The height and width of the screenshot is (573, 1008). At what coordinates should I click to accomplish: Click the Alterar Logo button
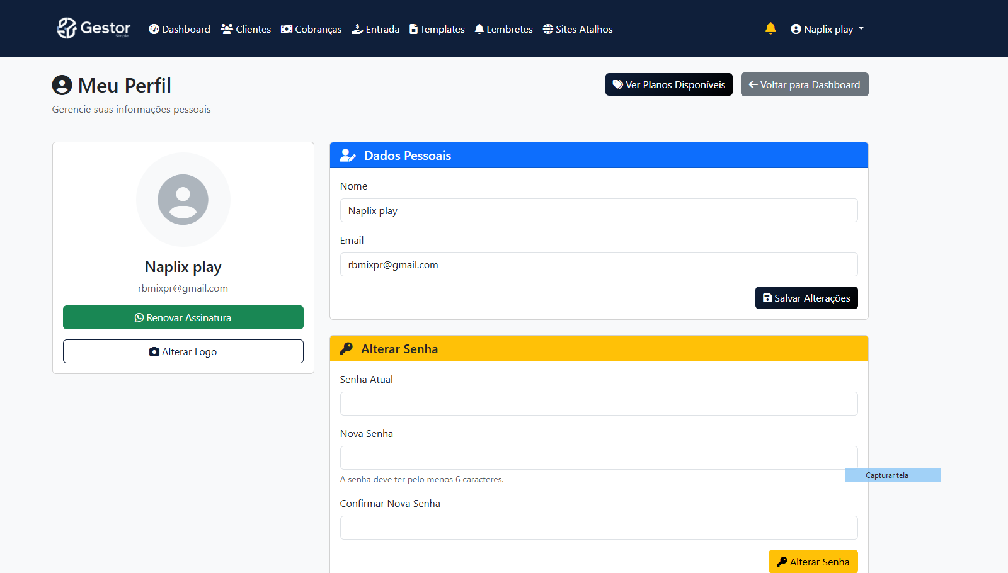point(183,351)
